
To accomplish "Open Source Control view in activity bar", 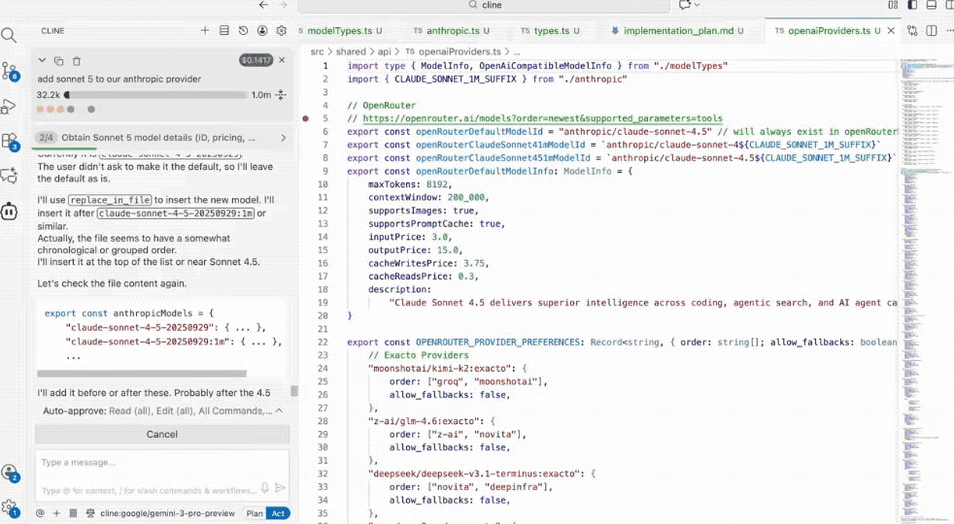I will click(x=10, y=71).
